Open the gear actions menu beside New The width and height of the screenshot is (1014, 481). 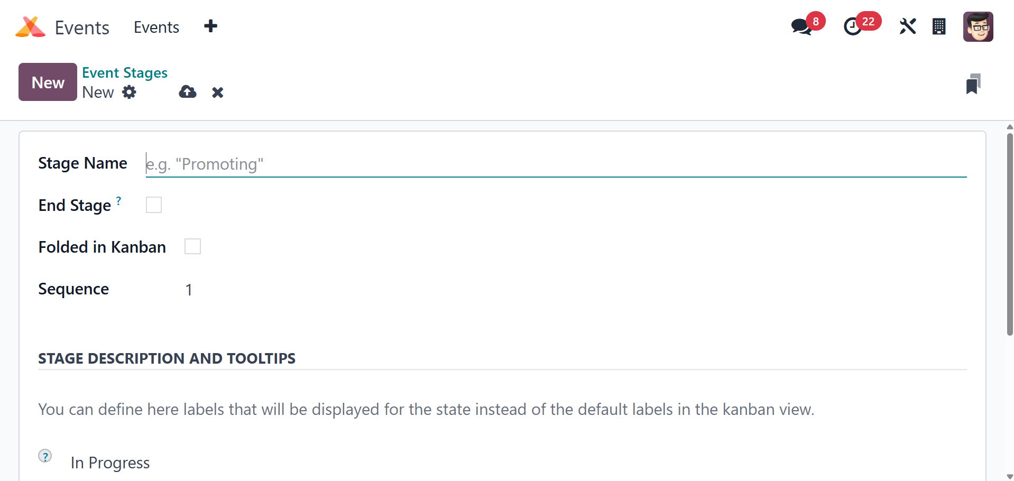(129, 92)
